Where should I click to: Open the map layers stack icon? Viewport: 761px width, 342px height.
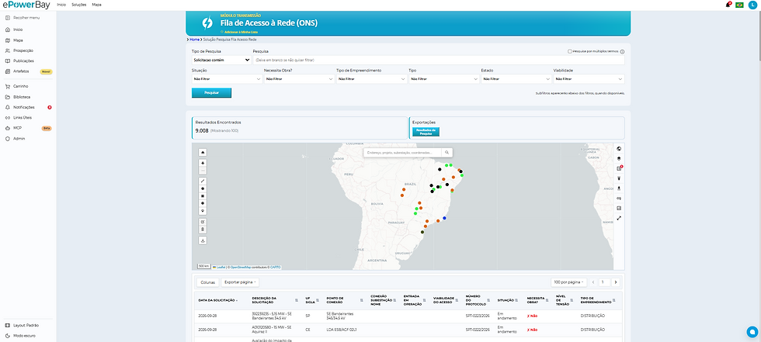pos(620,158)
